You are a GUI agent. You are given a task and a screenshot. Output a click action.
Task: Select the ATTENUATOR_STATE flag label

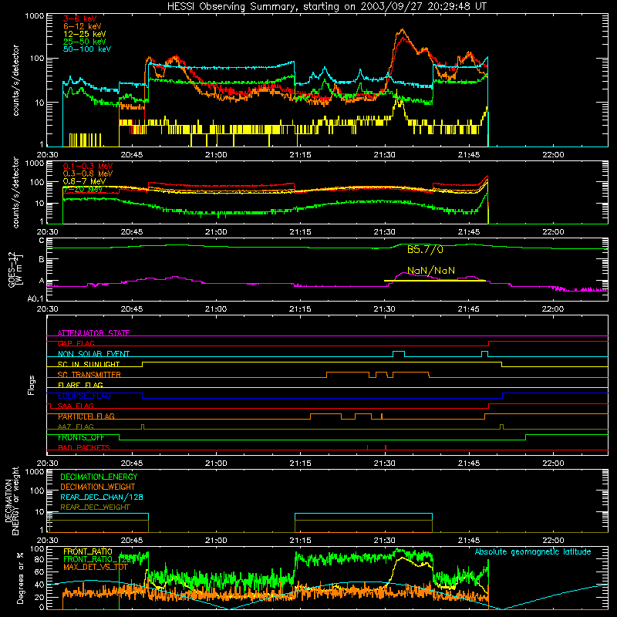[93, 333]
